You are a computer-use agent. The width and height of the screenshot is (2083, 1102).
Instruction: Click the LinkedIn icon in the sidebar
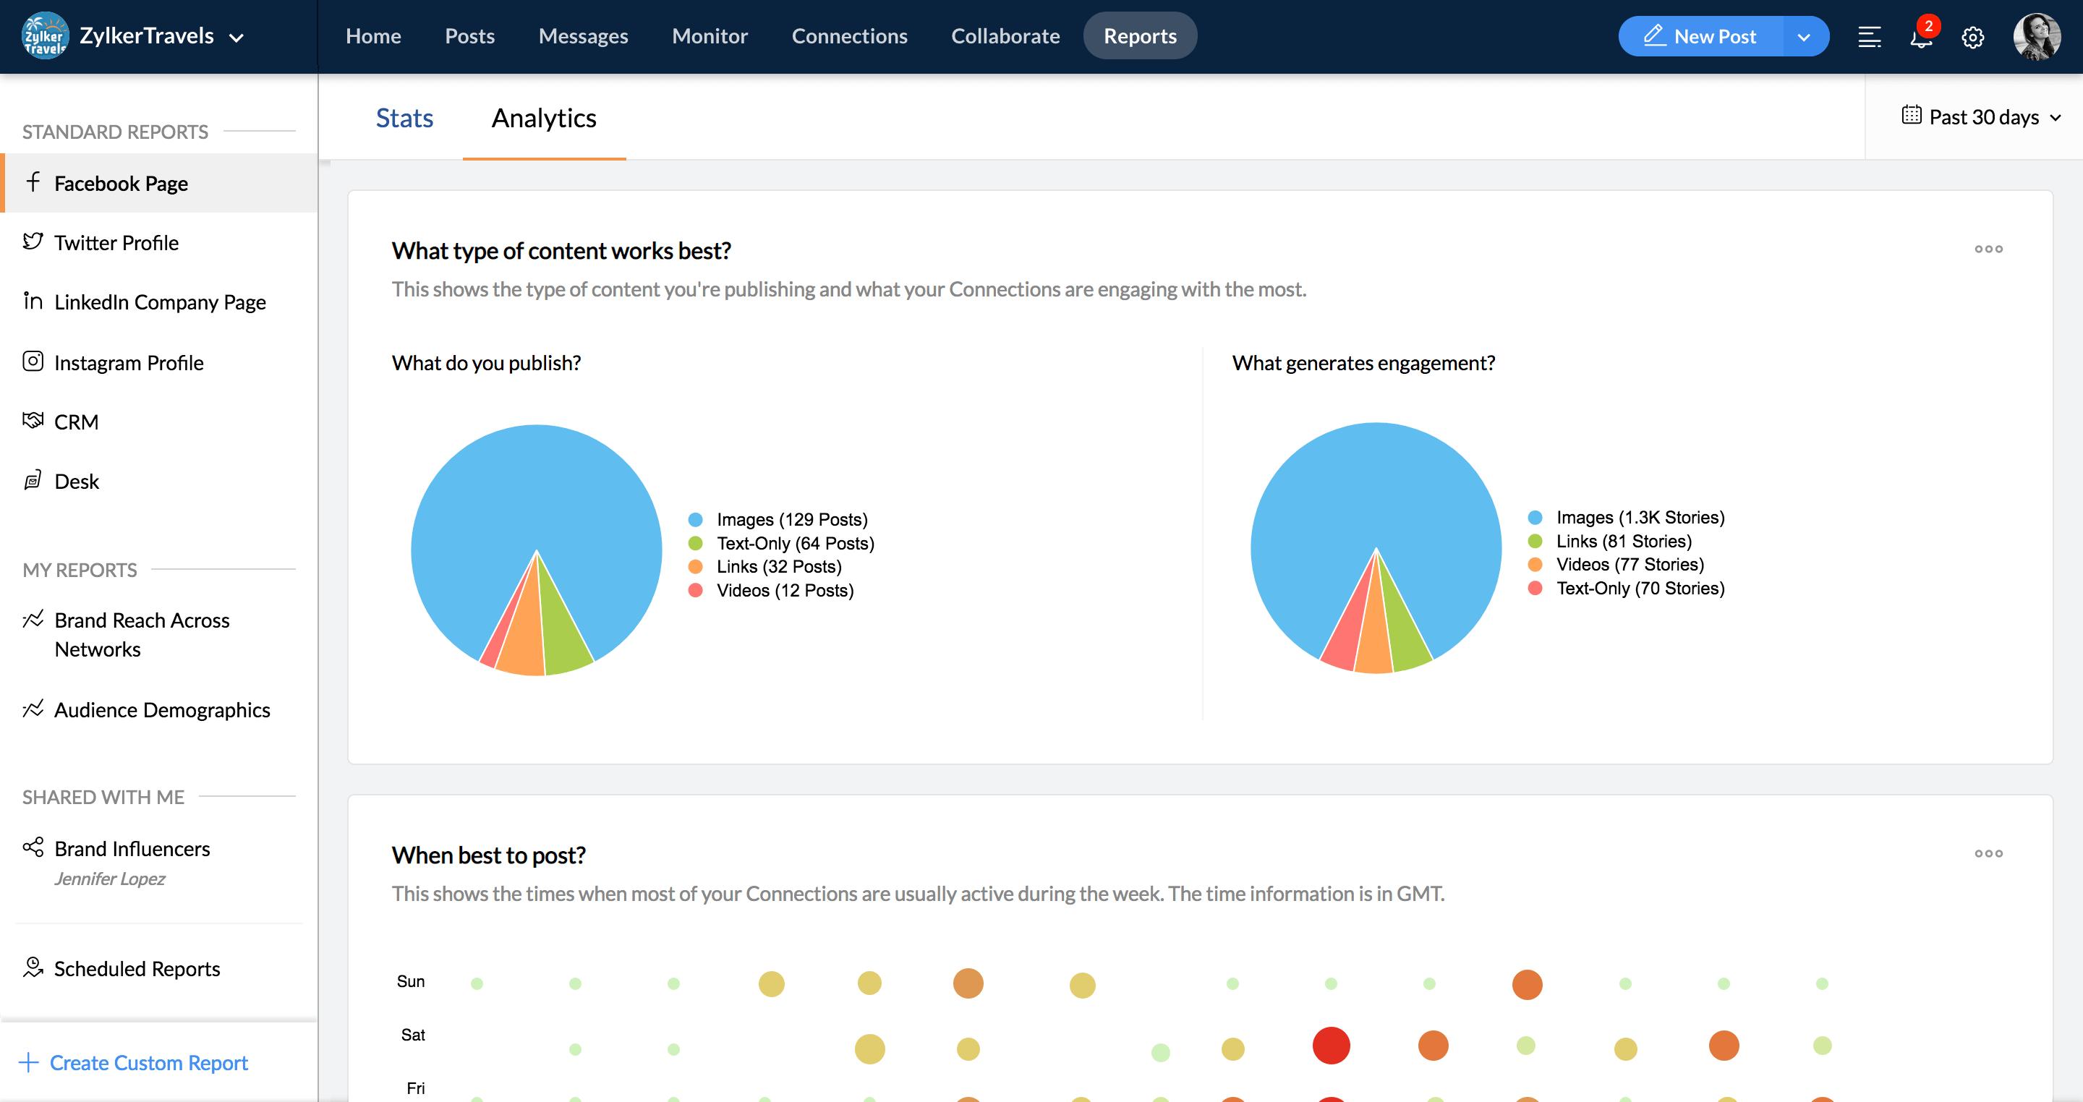33,301
